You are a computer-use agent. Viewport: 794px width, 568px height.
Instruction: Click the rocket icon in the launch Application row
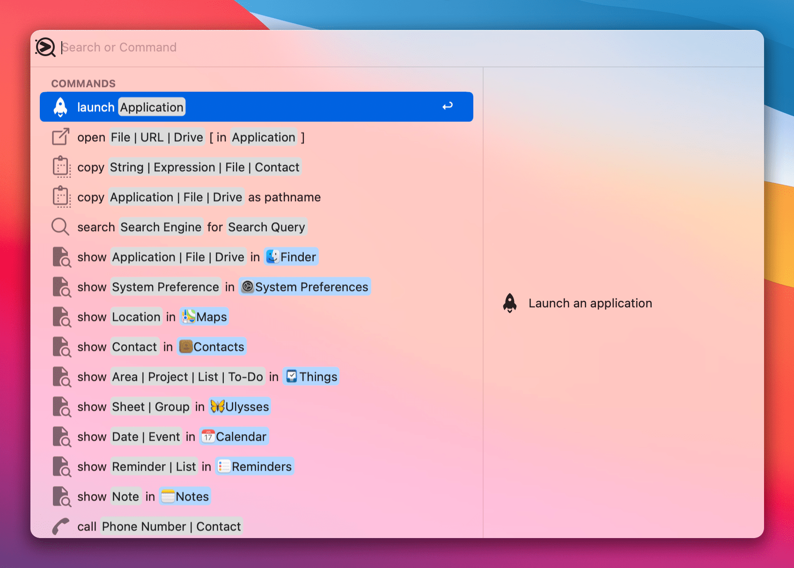pyautogui.click(x=60, y=107)
